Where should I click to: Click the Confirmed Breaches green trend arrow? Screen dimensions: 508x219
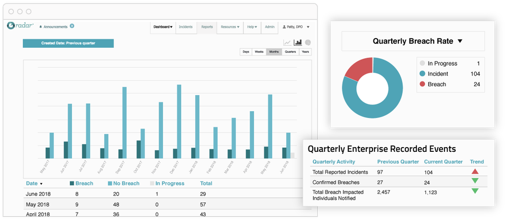click(x=475, y=181)
